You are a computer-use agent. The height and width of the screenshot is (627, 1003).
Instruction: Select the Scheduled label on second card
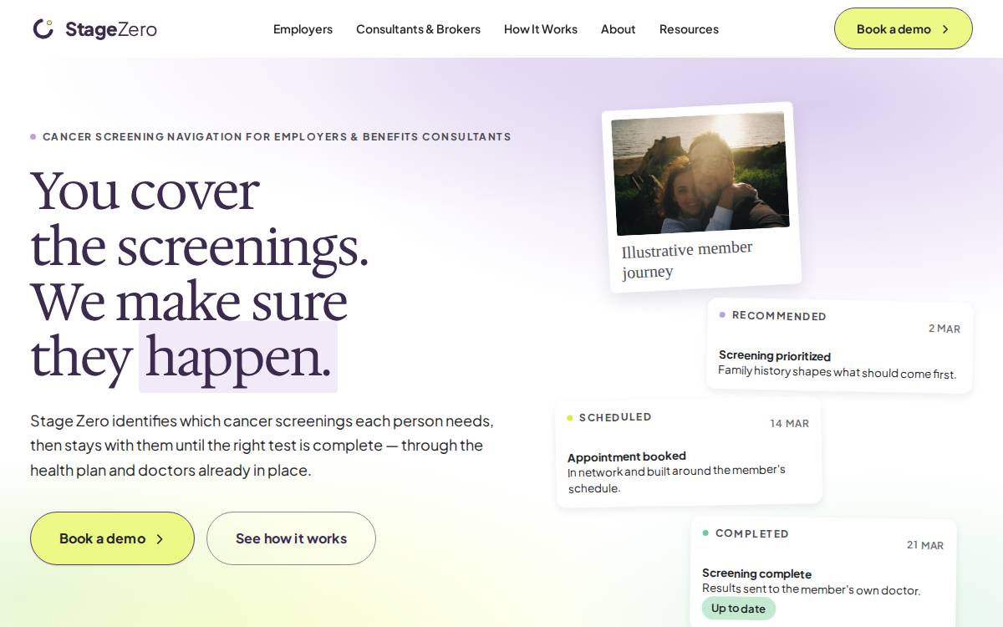pos(615,417)
